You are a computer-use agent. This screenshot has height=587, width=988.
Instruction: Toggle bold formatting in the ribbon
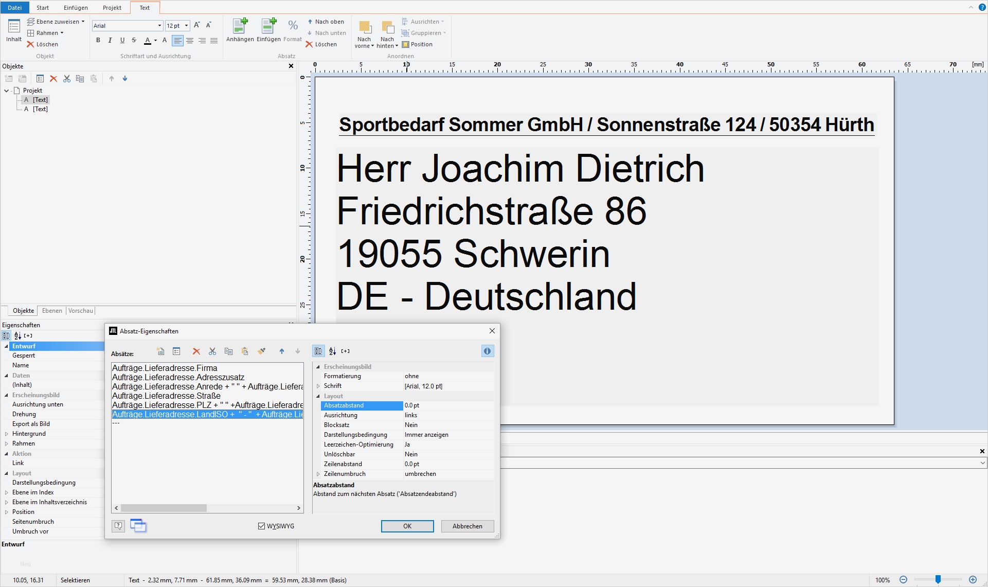pyautogui.click(x=98, y=40)
